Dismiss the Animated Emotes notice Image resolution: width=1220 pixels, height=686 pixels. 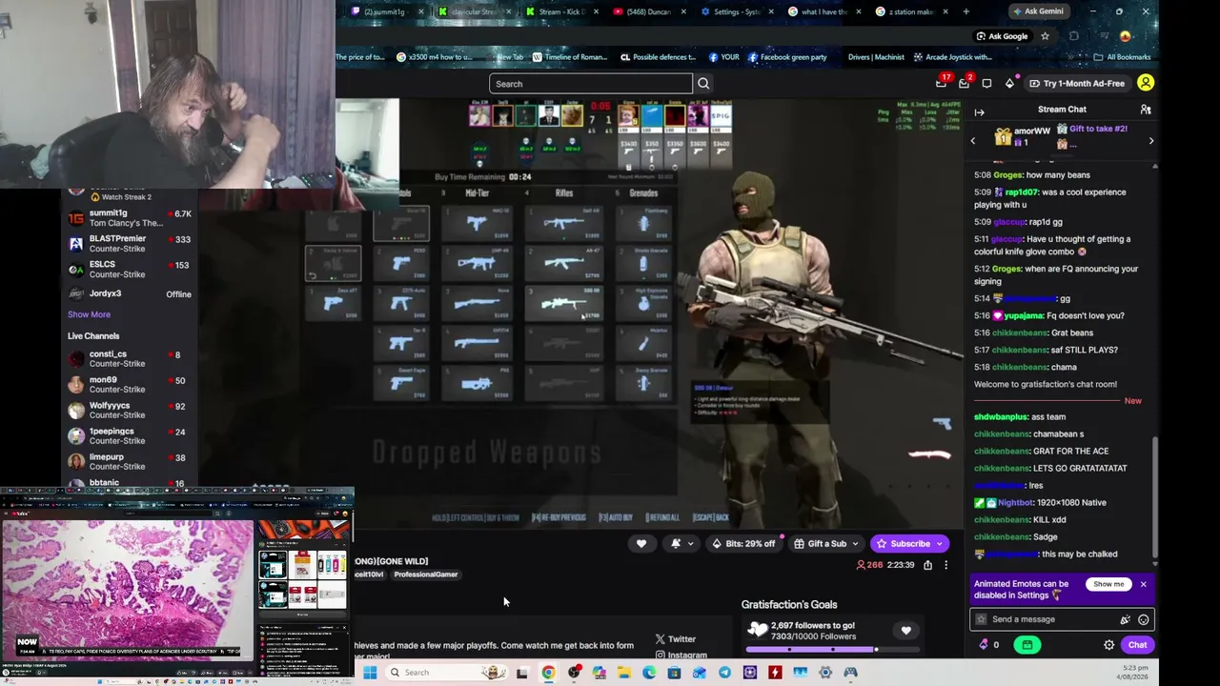point(1143,584)
